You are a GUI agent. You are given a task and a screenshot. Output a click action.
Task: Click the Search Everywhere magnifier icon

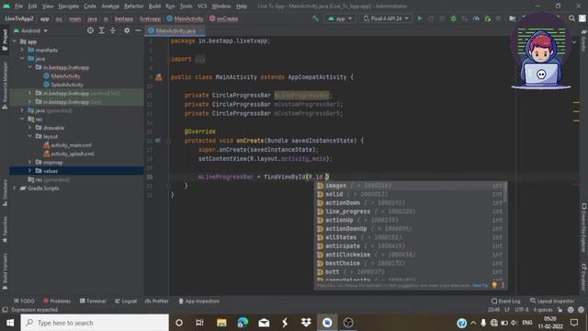571,18
